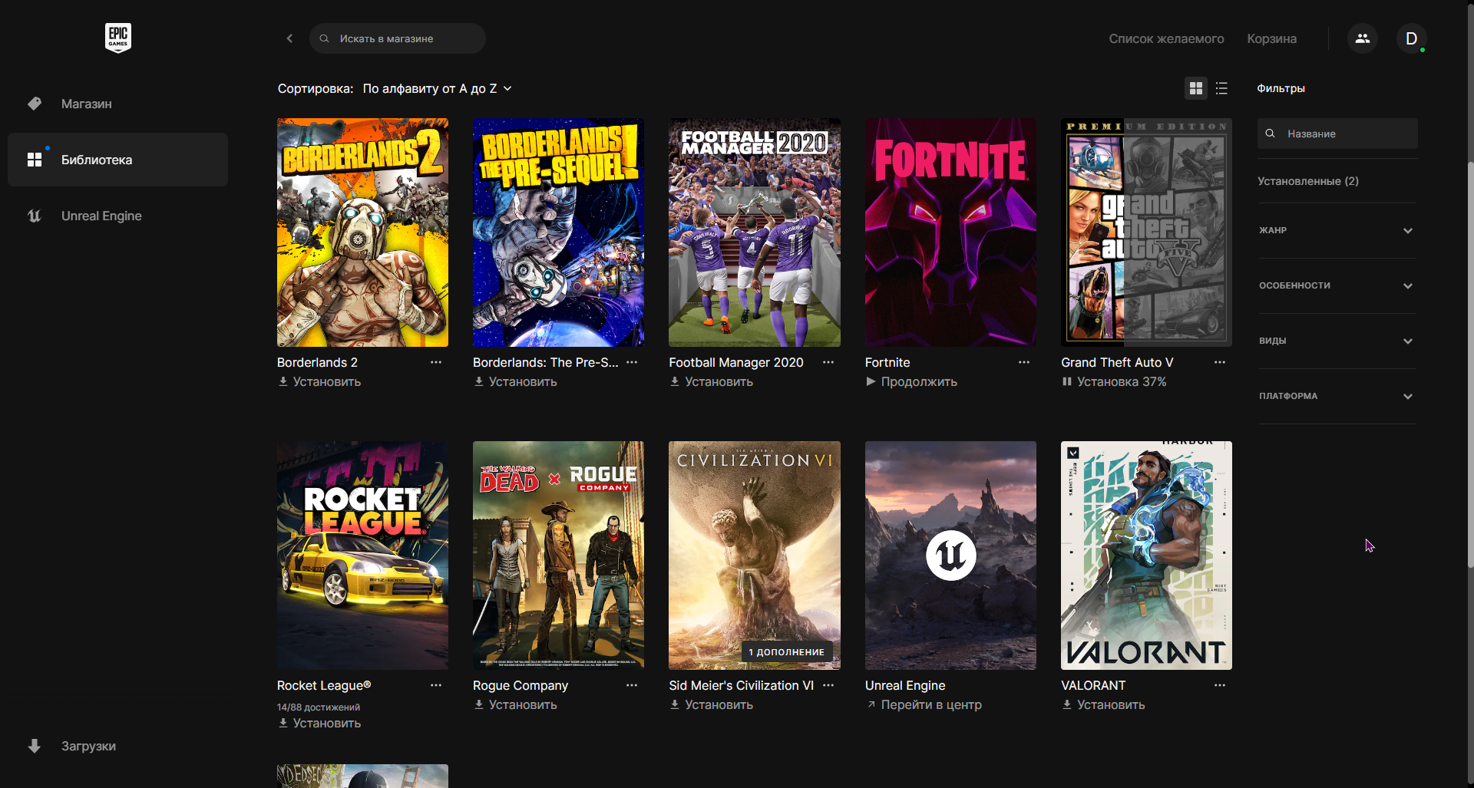Click the 1 ДОПОЛНЕНИЕ badge on Civilization VI
The width and height of the screenshot is (1474, 788).
[787, 651]
